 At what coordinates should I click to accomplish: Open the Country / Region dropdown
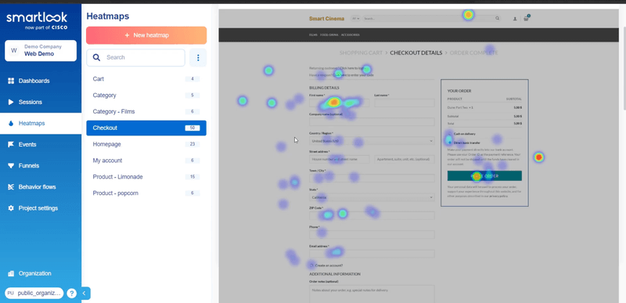pos(372,141)
